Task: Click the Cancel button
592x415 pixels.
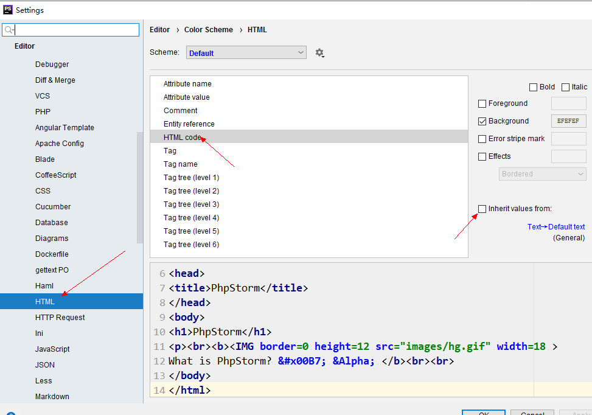Action: (x=532, y=413)
